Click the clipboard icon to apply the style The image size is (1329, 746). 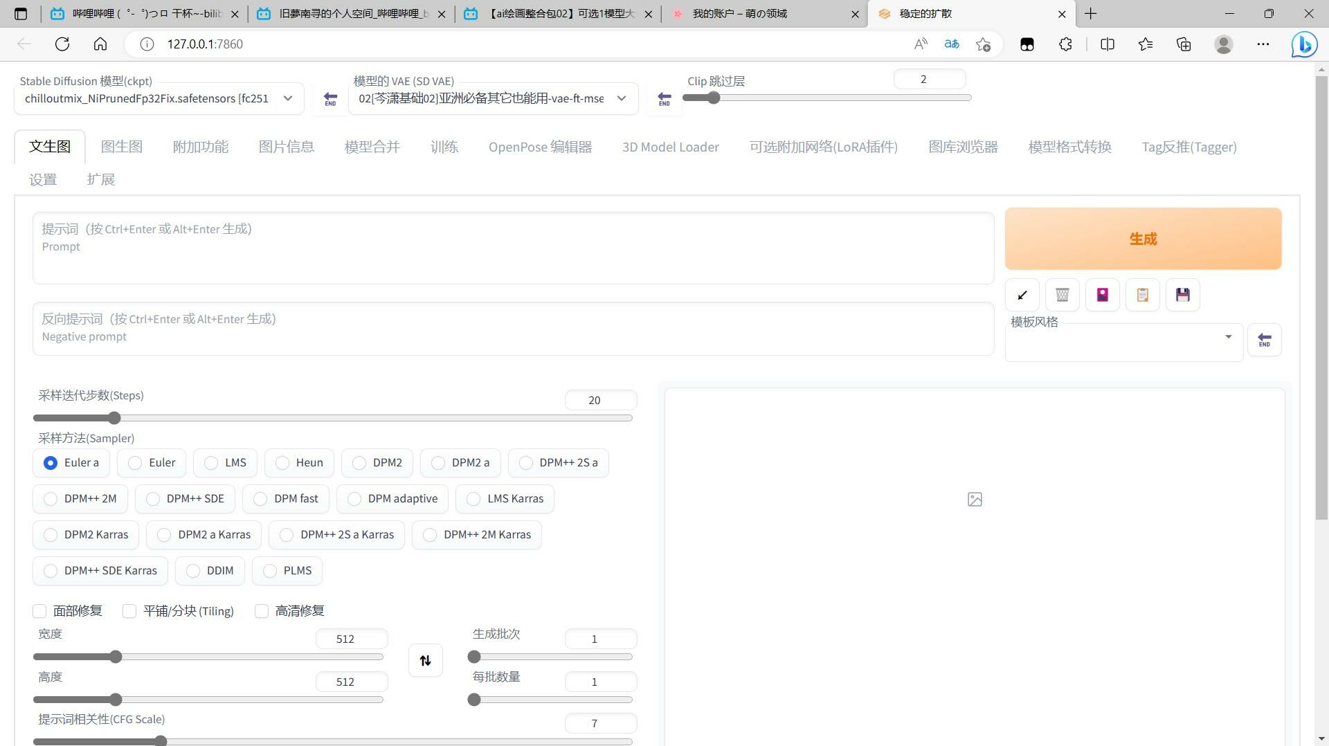[1142, 295]
